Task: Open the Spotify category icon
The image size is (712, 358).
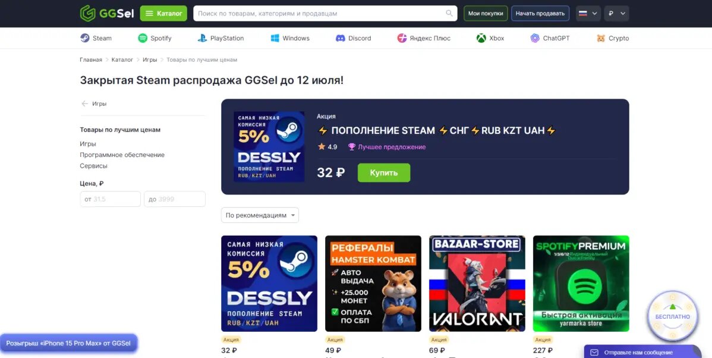Action: click(143, 38)
